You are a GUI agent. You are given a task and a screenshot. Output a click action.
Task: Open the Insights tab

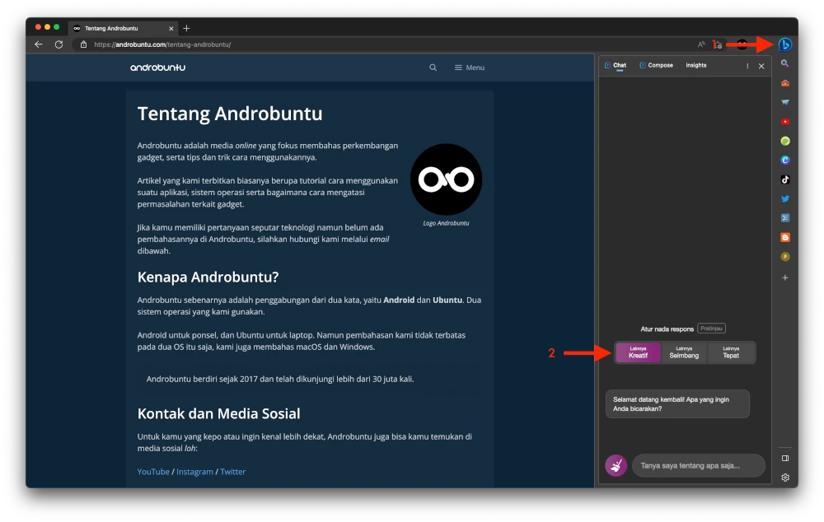click(x=695, y=65)
